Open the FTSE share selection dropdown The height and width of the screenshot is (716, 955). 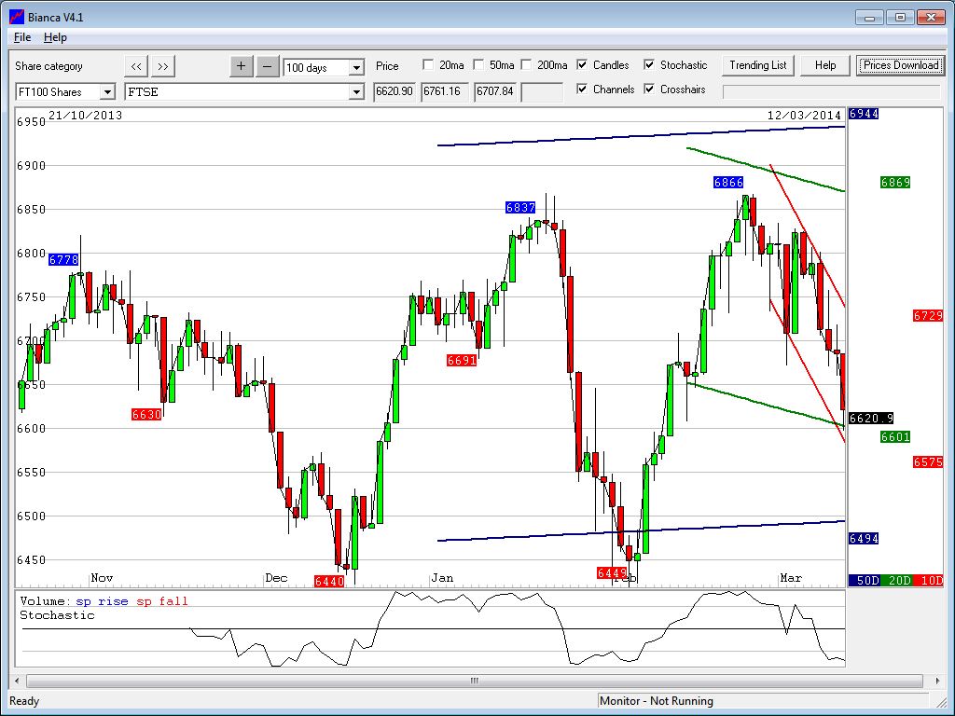355,92
